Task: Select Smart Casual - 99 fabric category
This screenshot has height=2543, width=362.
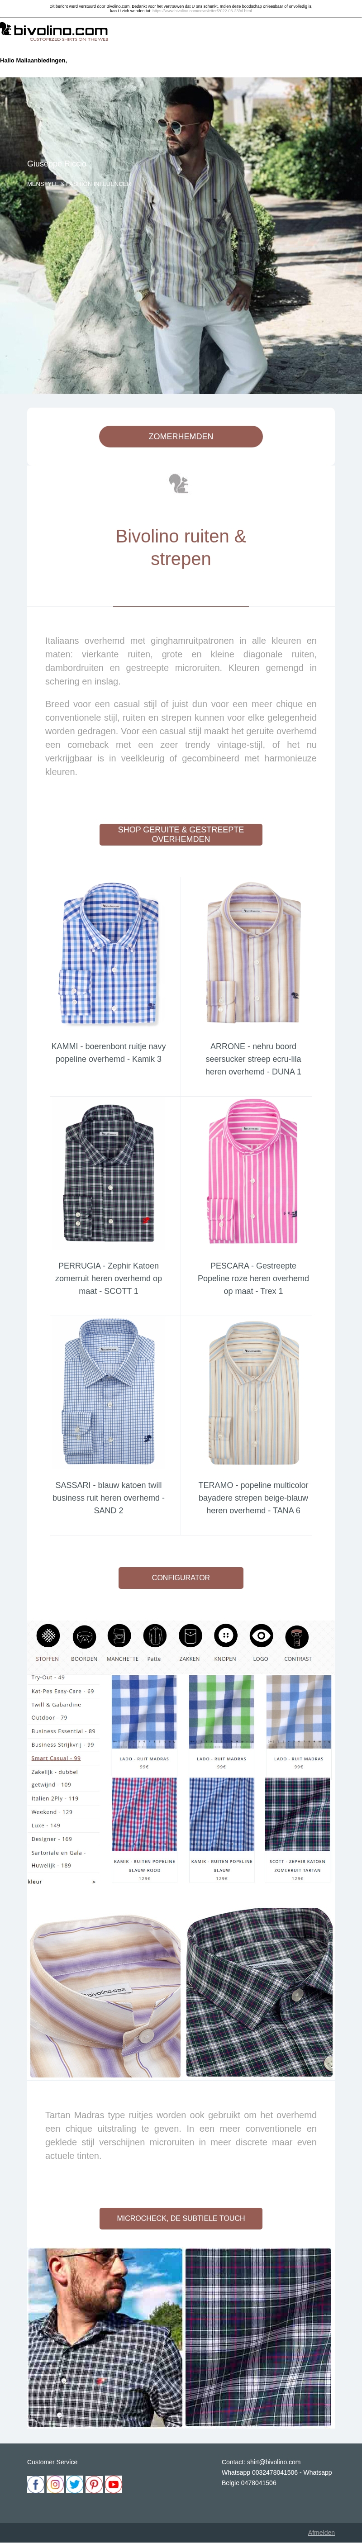Action: point(56,1757)
